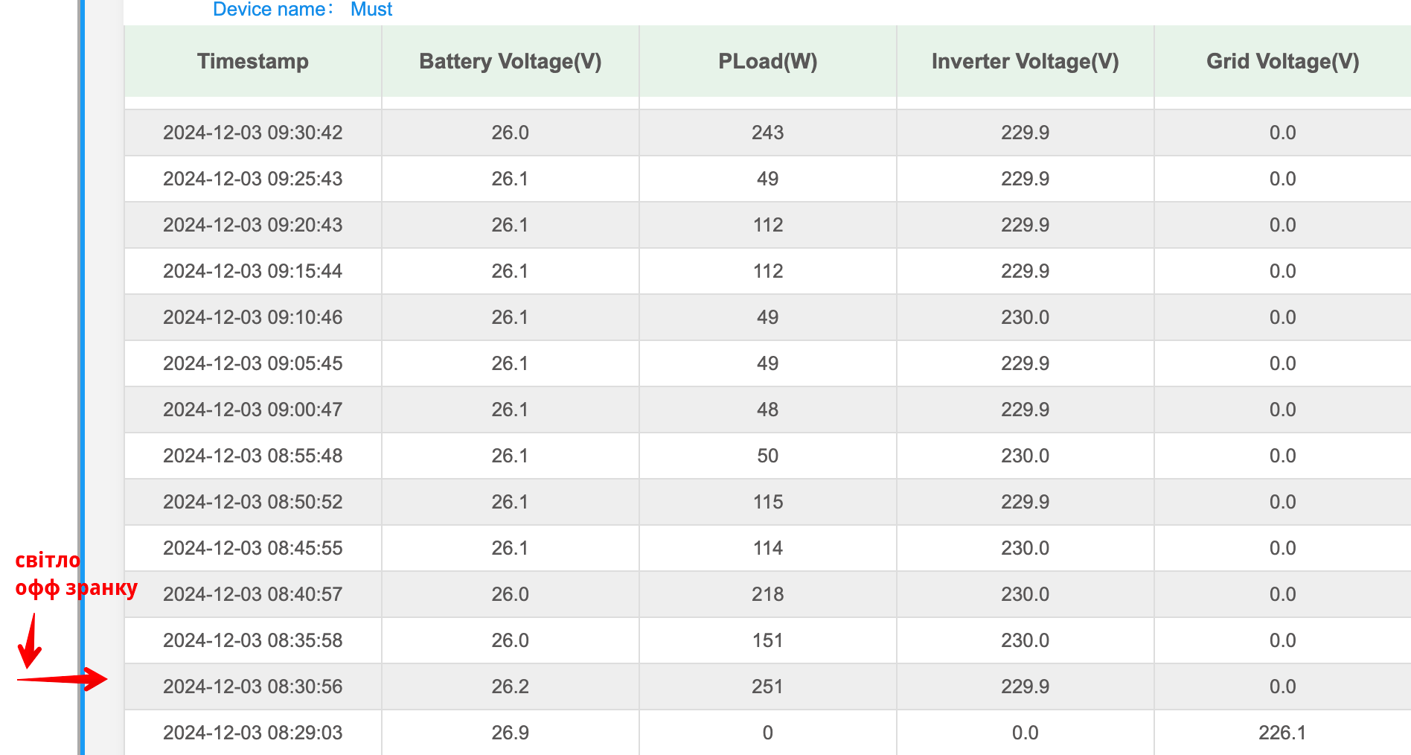Image resolution: width=1411 pixels, height=755 pixels.
Task: Click the PLoad value 218
Action: 768,594
